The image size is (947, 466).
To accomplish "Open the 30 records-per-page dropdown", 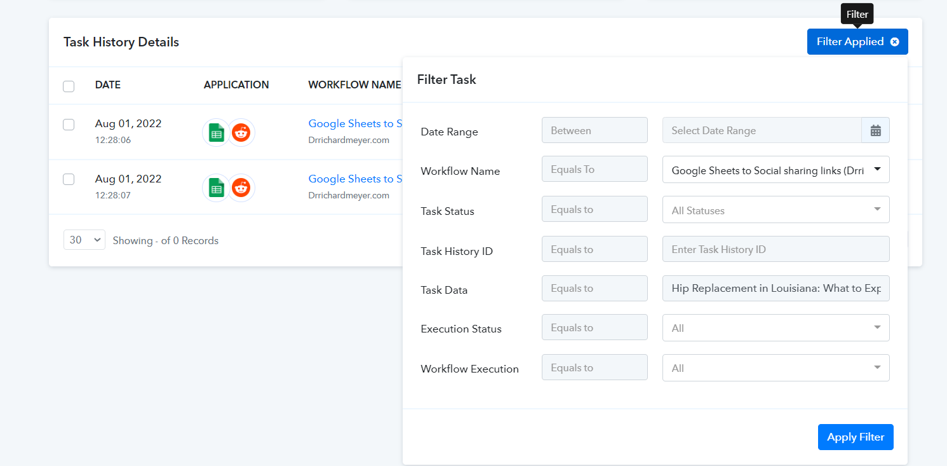I will [84, 240].
